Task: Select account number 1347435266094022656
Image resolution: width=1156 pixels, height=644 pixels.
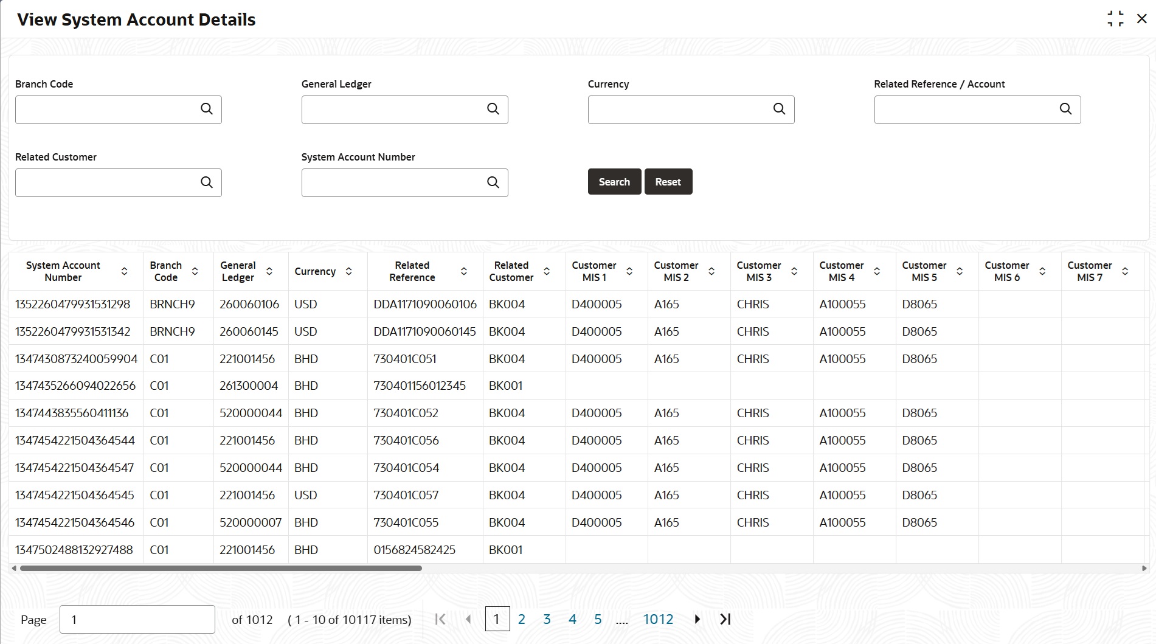Action: pyautogui.click(x=75, y=386)
